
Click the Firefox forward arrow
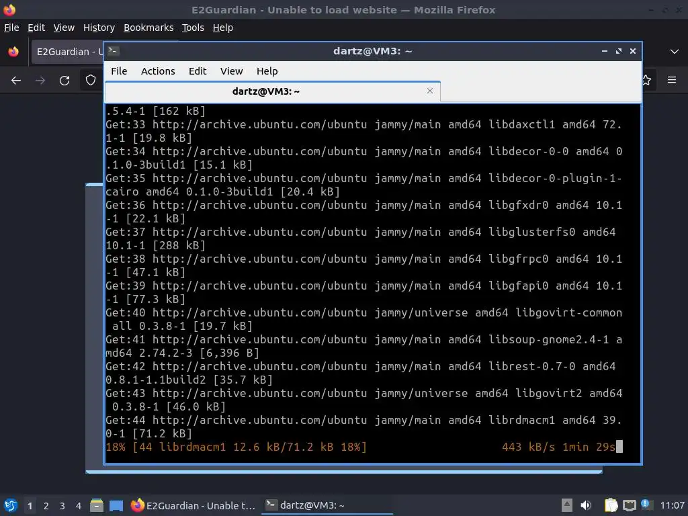tap(40, 81)
